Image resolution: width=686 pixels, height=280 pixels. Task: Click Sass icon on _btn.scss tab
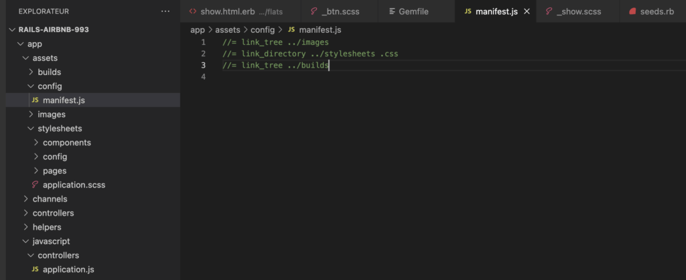pos(314,11)
